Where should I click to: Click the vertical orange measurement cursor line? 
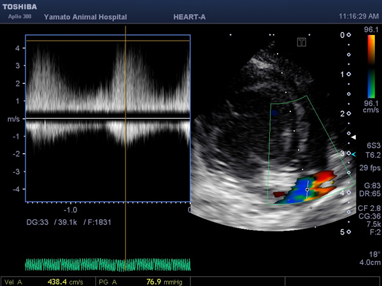pyautogui.click(x=125, y=148)
